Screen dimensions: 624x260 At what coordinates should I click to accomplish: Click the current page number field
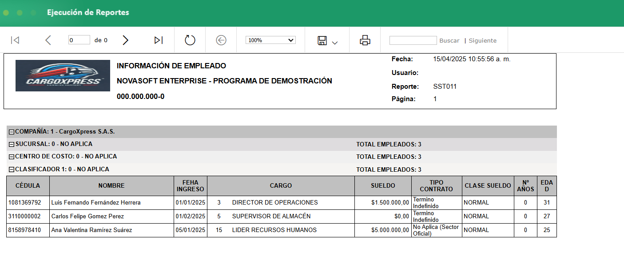[x=79, y=40]
